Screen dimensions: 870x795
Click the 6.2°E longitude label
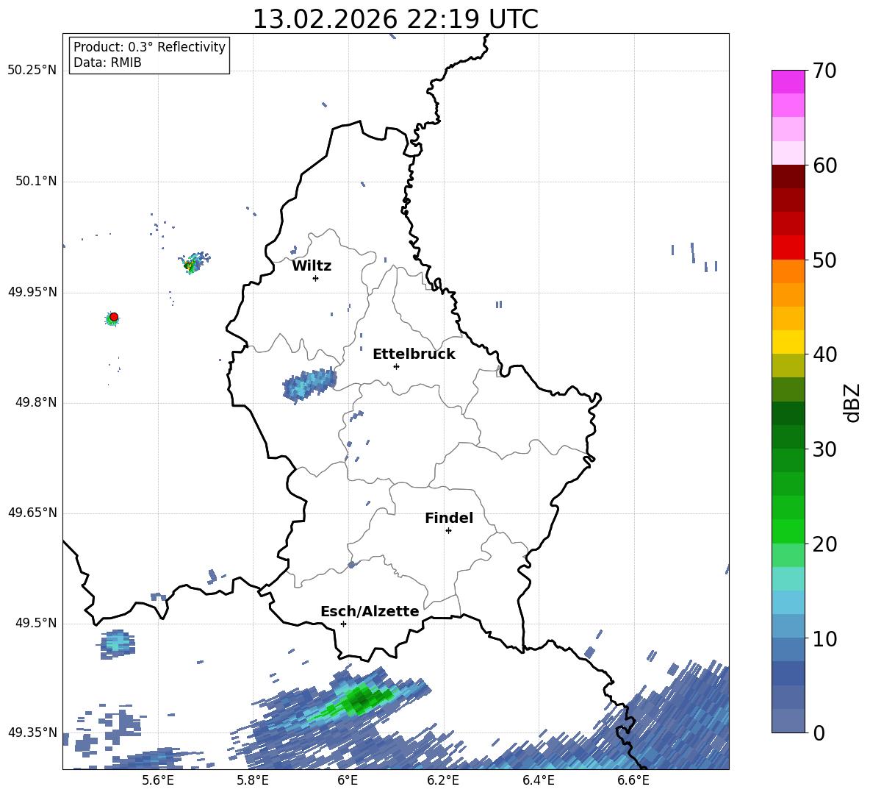(443, 780)
